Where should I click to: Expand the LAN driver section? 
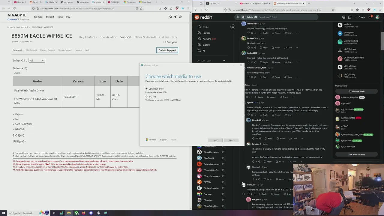[x=16, y=119]
